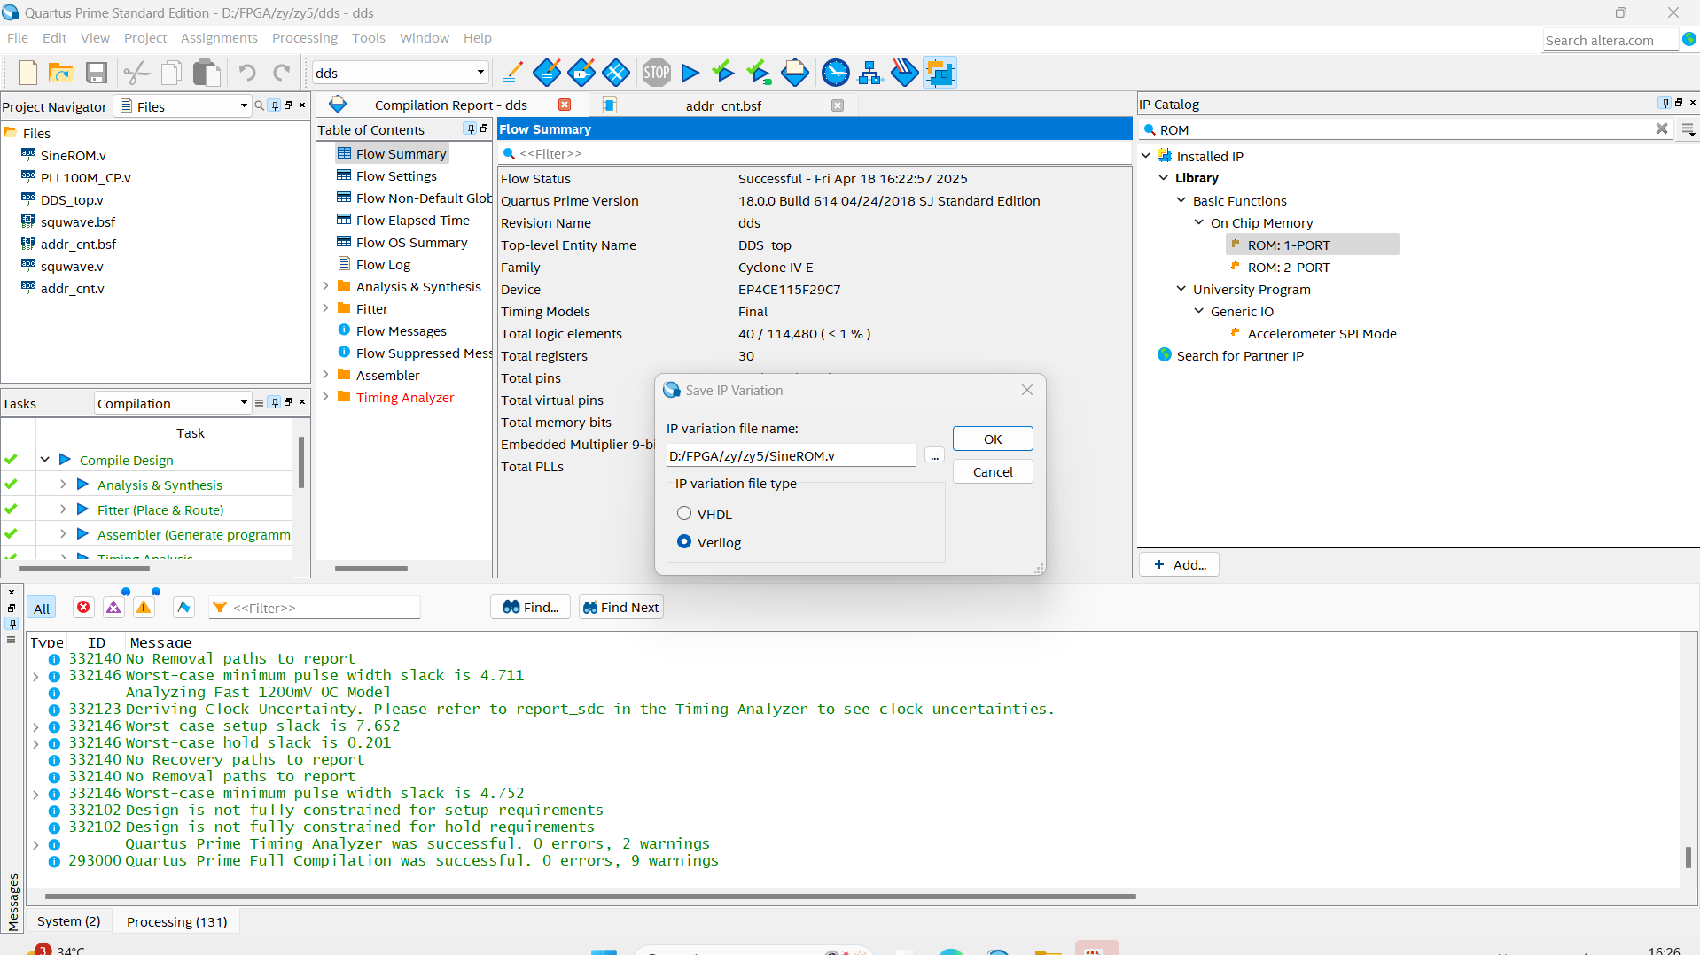The width and height of the screenshot is (1700, 955).
Task: Click the Copy icon in toolbar
Action: coord(171,73)
